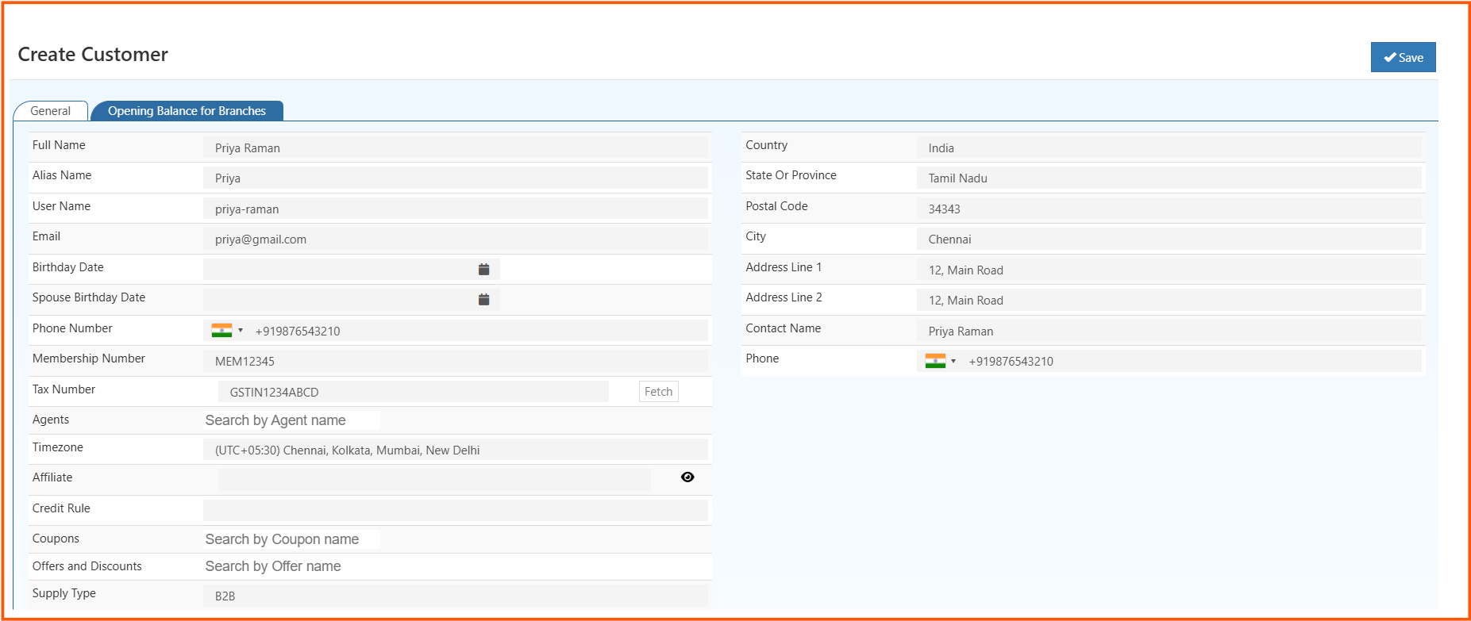This screenshot has height=621, width=1471.
Task: Click India flag in Phone Number field
Action: [x=221, y=331]
